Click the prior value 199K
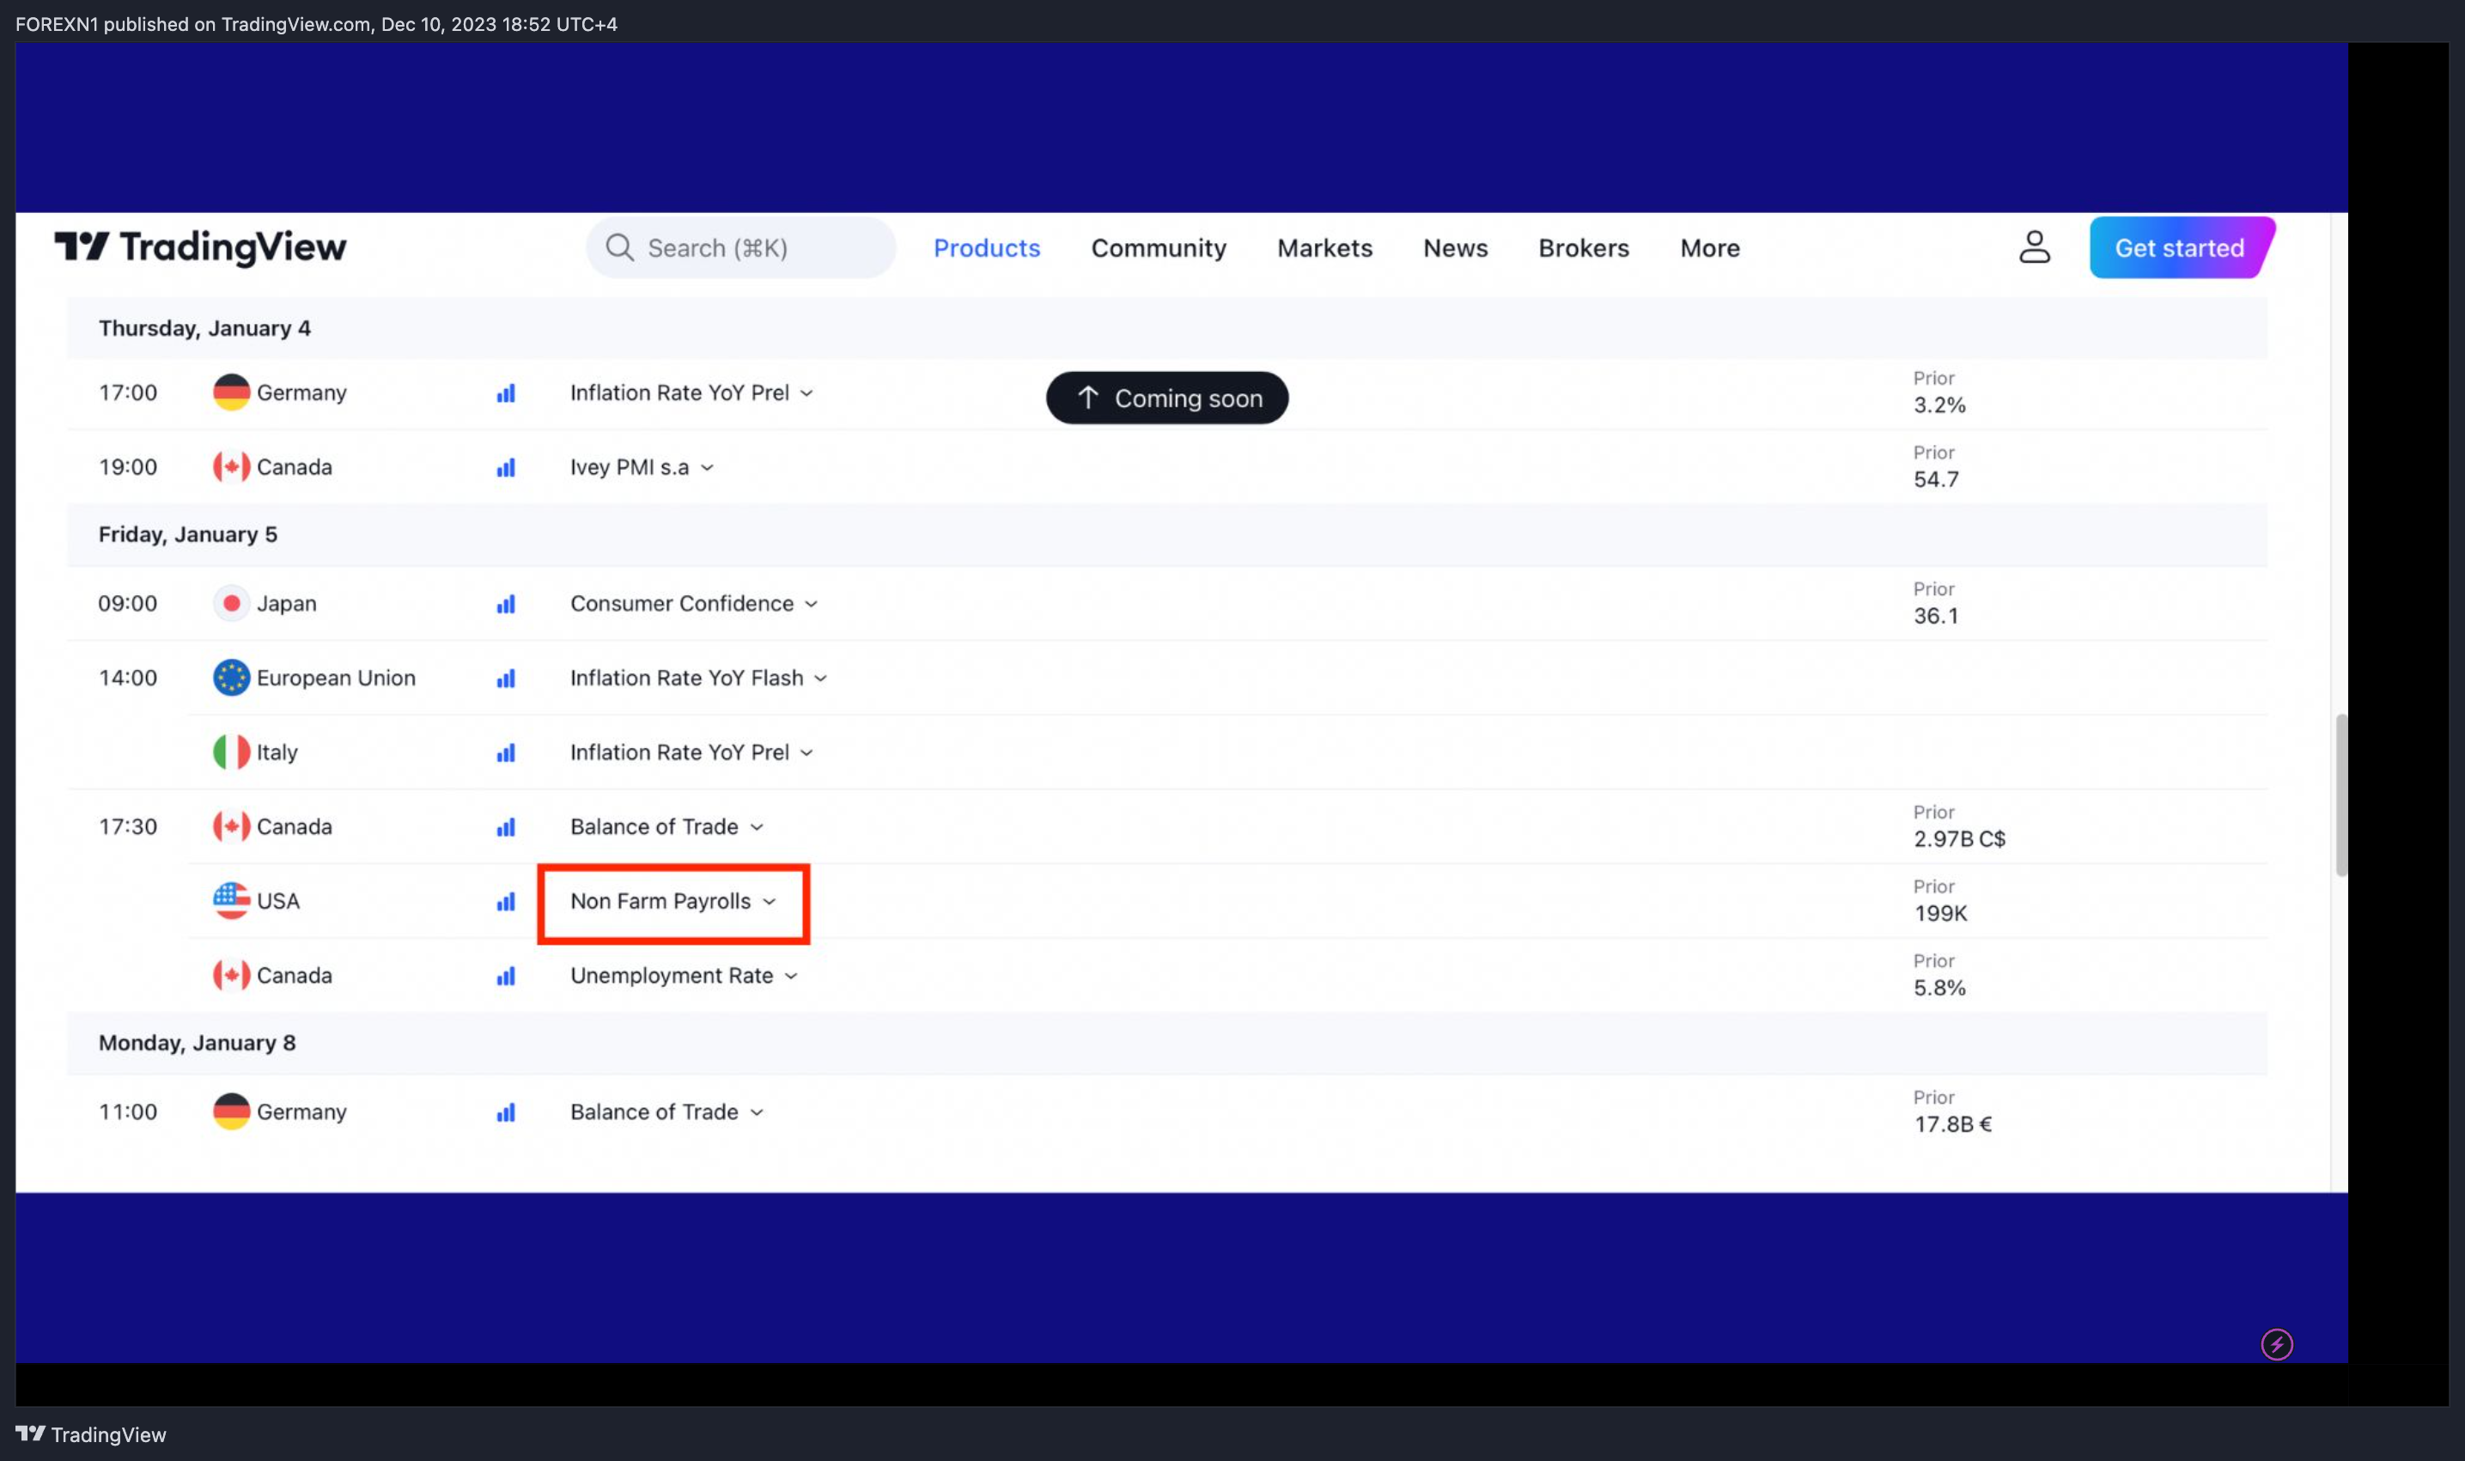The height and width of the screenshot is (1461, 2465). pyautogui.click(x=1939, y=914)
